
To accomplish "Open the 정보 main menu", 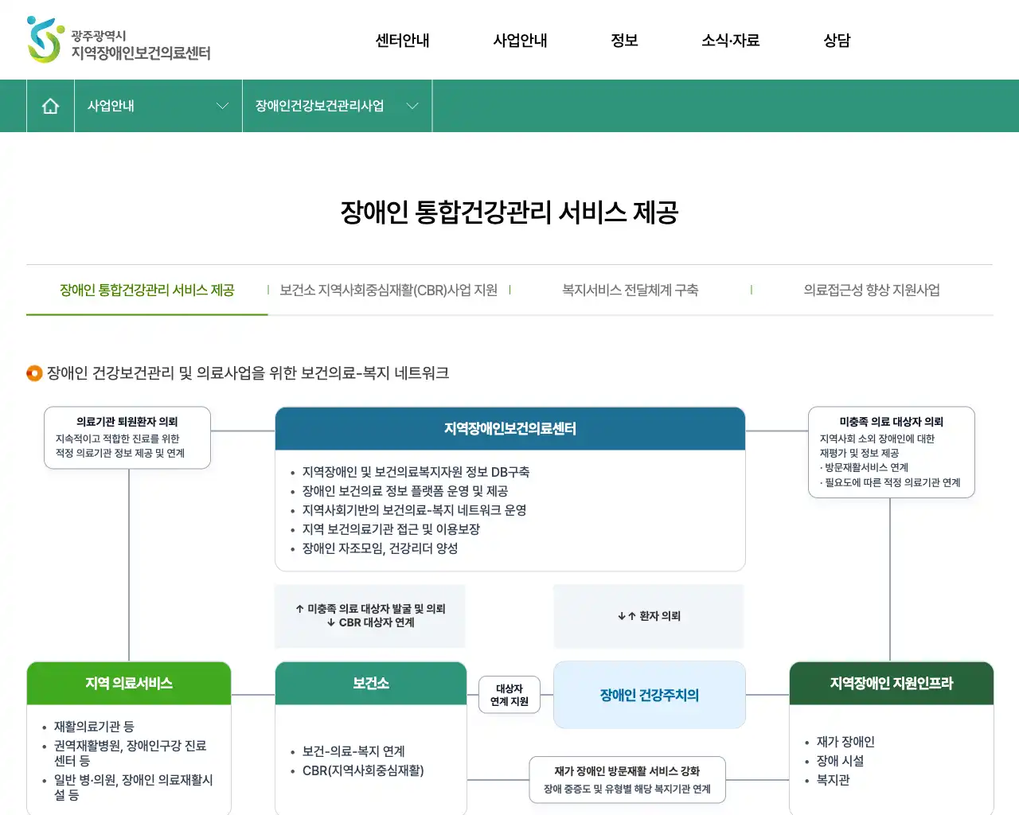I will (624, 41).
